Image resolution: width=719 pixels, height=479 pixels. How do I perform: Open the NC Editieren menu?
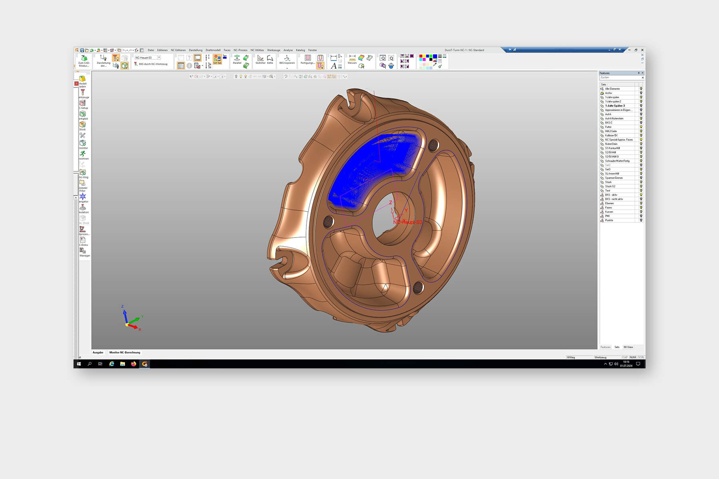click(x=178, y=50)
